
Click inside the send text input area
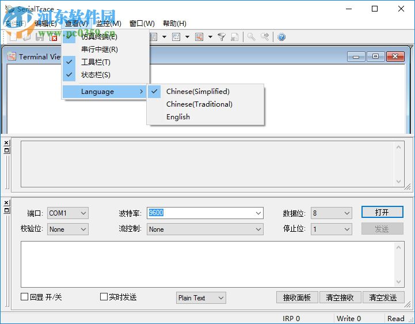pyautogui.click(x=208, y=264)
